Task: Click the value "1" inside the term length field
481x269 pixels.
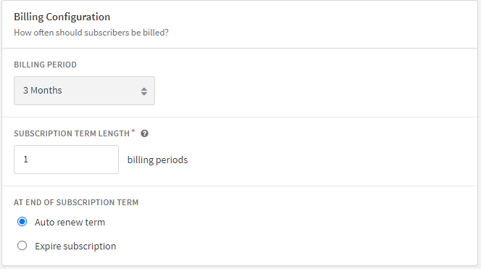Action: click(26, 160)
